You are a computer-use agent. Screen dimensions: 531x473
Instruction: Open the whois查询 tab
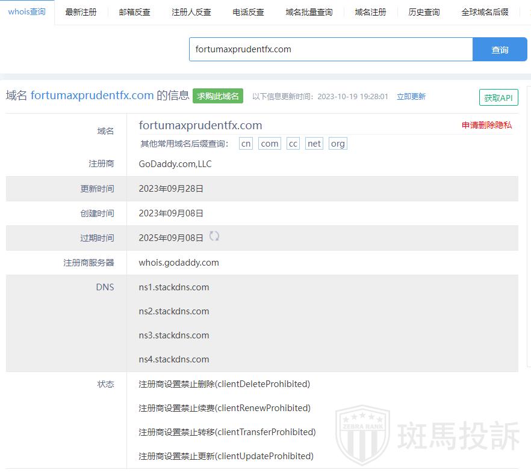coord(26,12)
